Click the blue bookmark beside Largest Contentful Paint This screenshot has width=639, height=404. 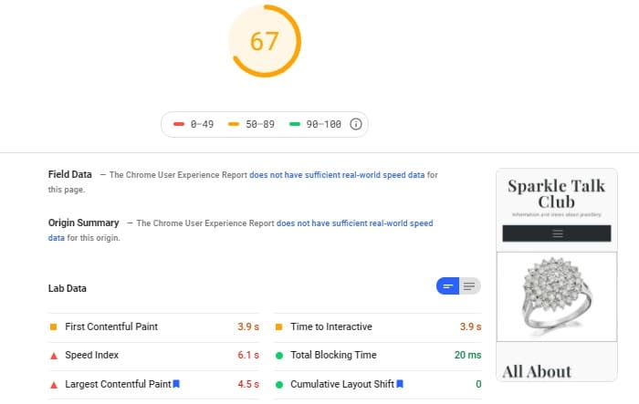(176, 384)
